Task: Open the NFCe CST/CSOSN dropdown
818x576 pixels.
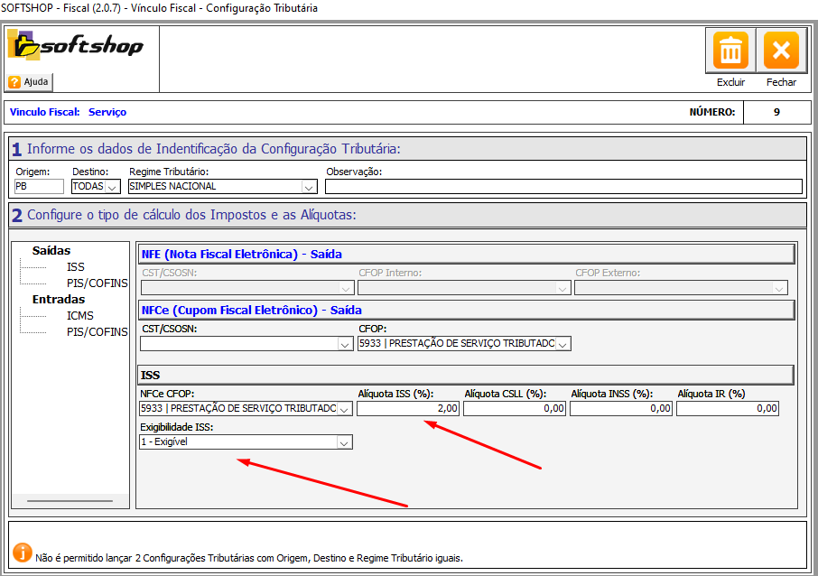Action: pos(344,344)
